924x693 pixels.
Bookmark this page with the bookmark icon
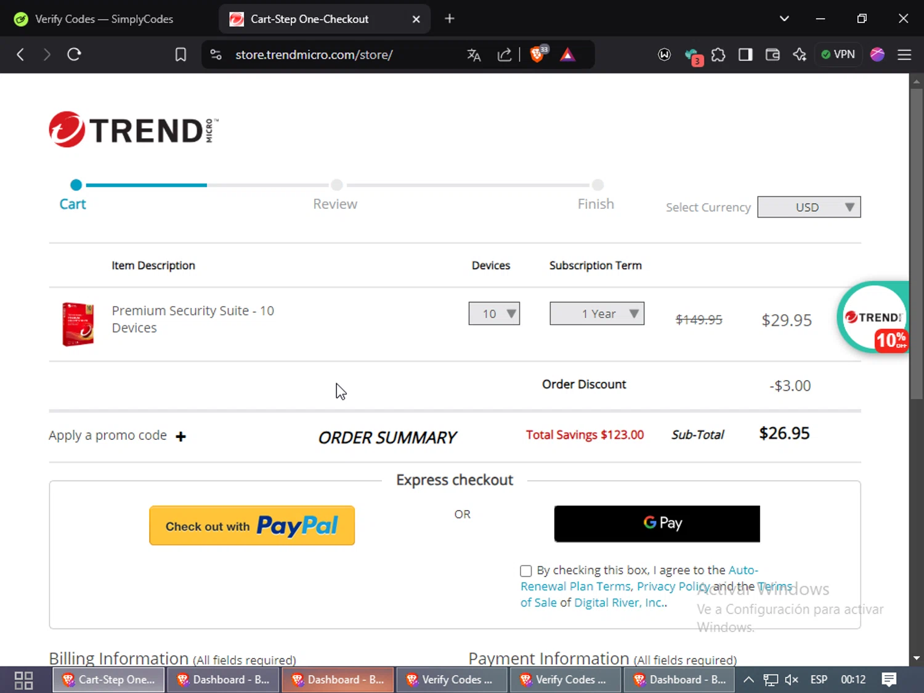click(x=180, y=55)
